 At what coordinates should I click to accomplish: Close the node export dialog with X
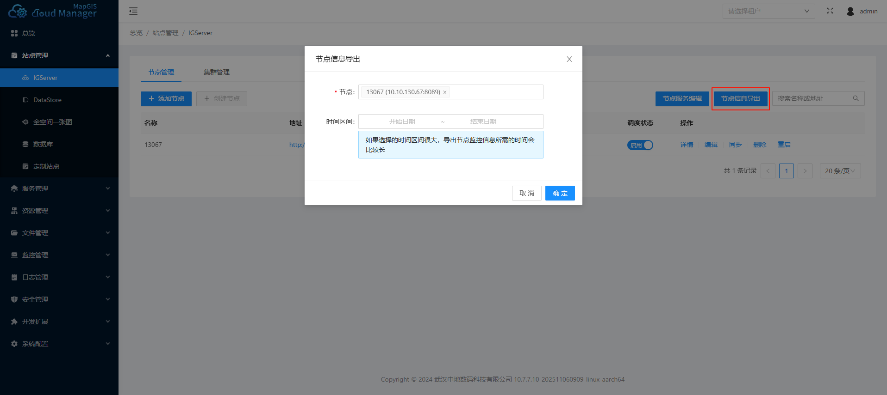point(569,59)
